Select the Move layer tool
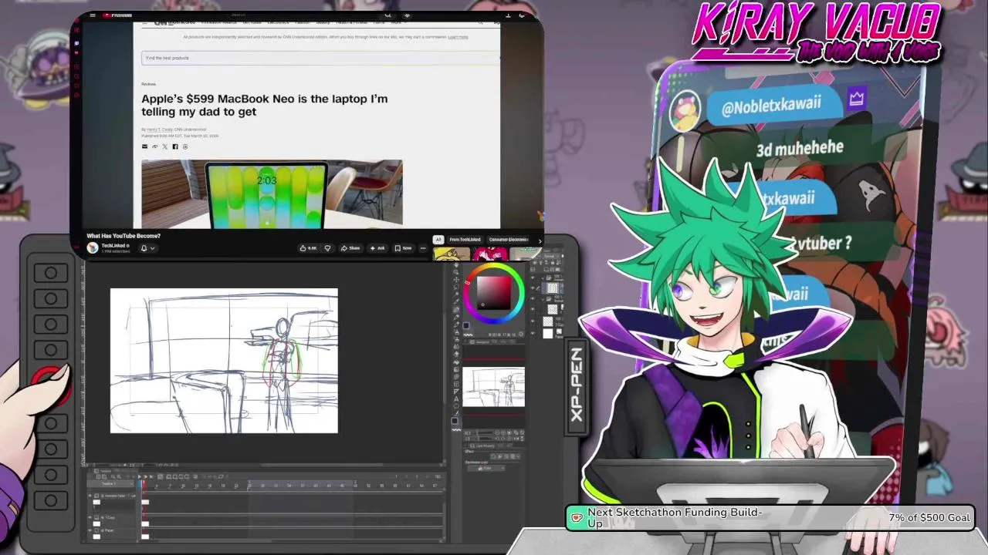The height and width of the screenshot is (555, 988). (456, 280)
